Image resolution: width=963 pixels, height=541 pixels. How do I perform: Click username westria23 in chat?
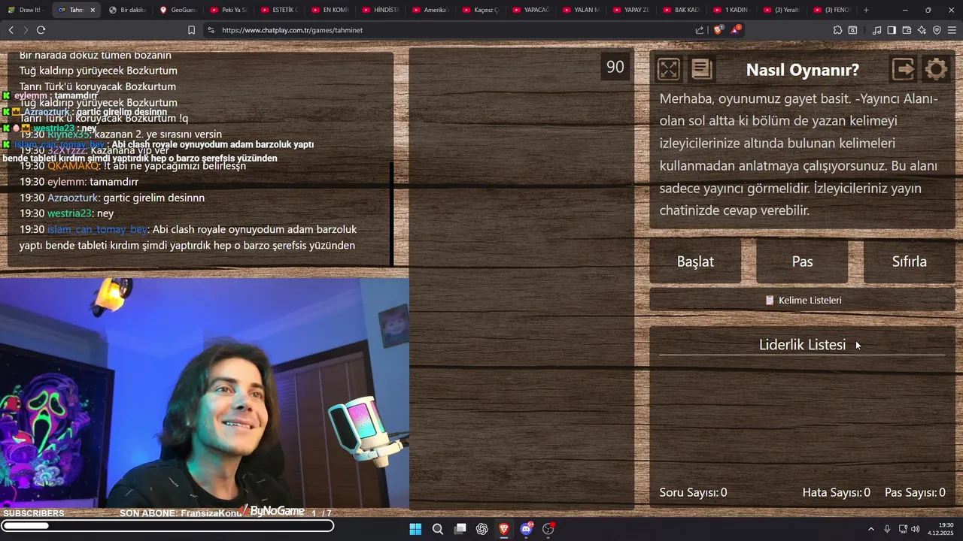(69, 213)
